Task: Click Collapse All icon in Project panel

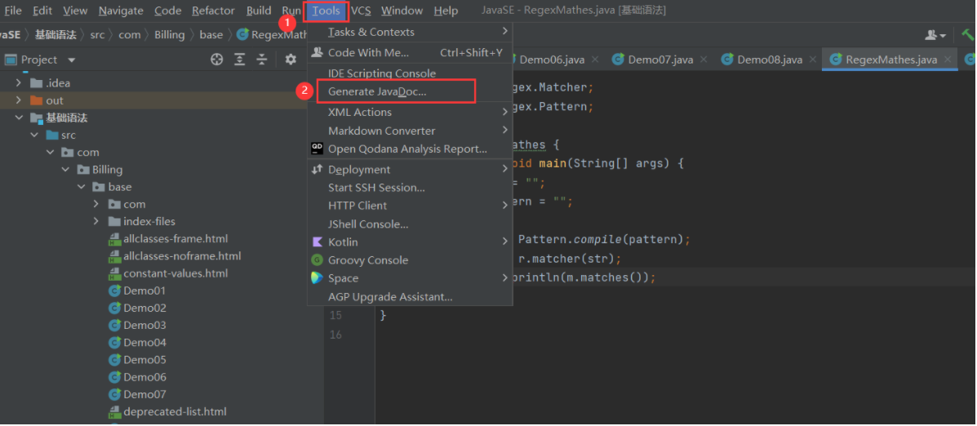Action: click(262, 60)
